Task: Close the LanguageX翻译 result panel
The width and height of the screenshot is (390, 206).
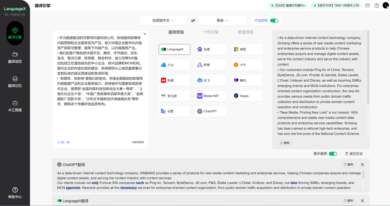Action: click(x=363, y=201)
